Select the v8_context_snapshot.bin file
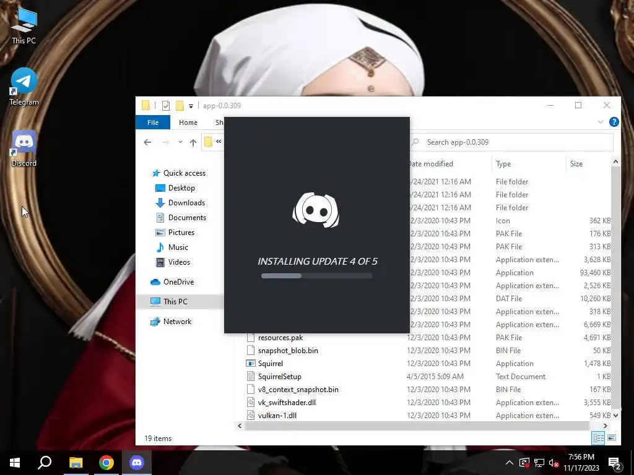Image resolution: width=634 pixels, height=475 pixels. 298,390
